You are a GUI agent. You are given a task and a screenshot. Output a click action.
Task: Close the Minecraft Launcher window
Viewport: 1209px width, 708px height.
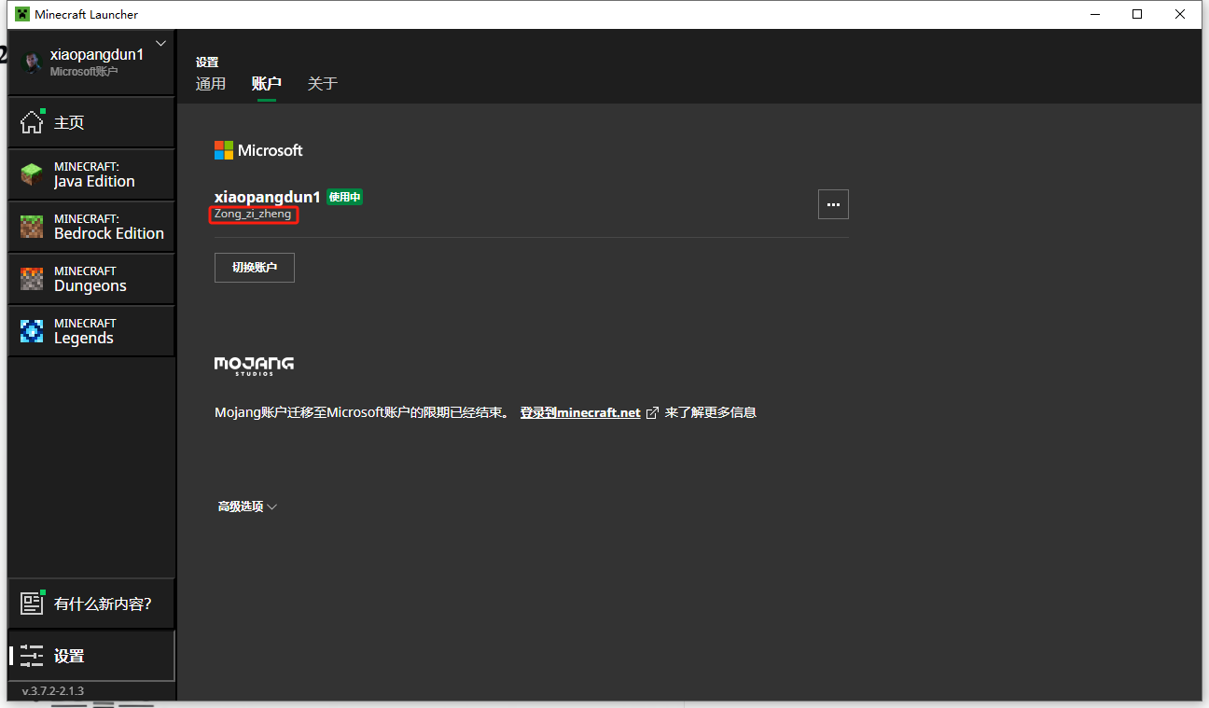pos(1180,14)
